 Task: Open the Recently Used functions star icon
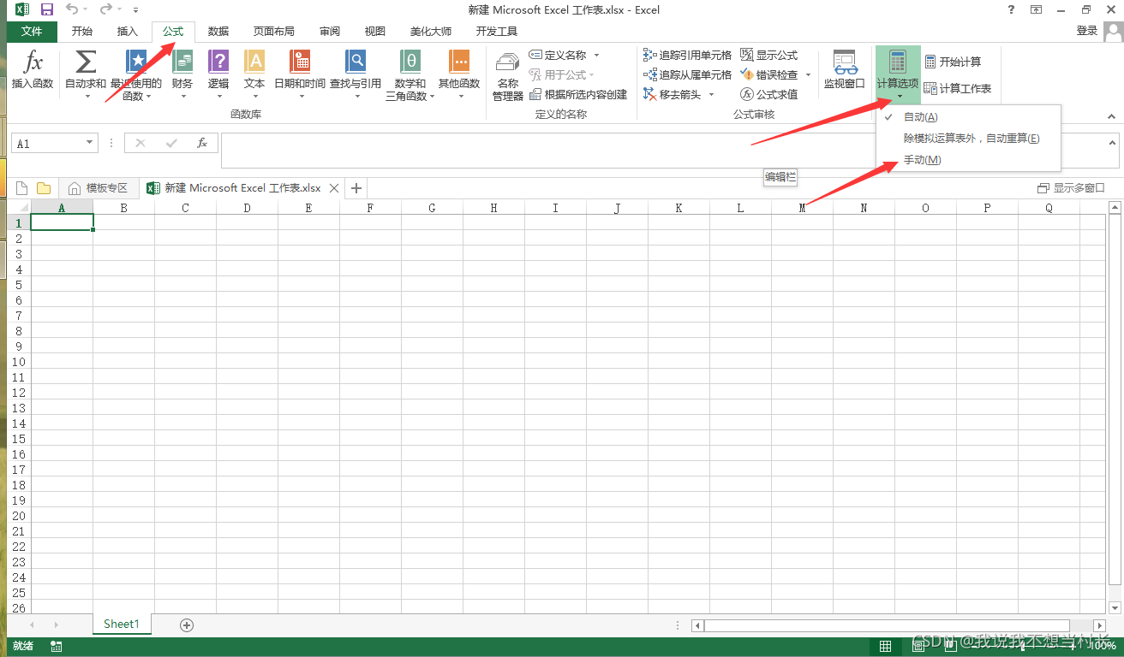click(x=136, y=62)
